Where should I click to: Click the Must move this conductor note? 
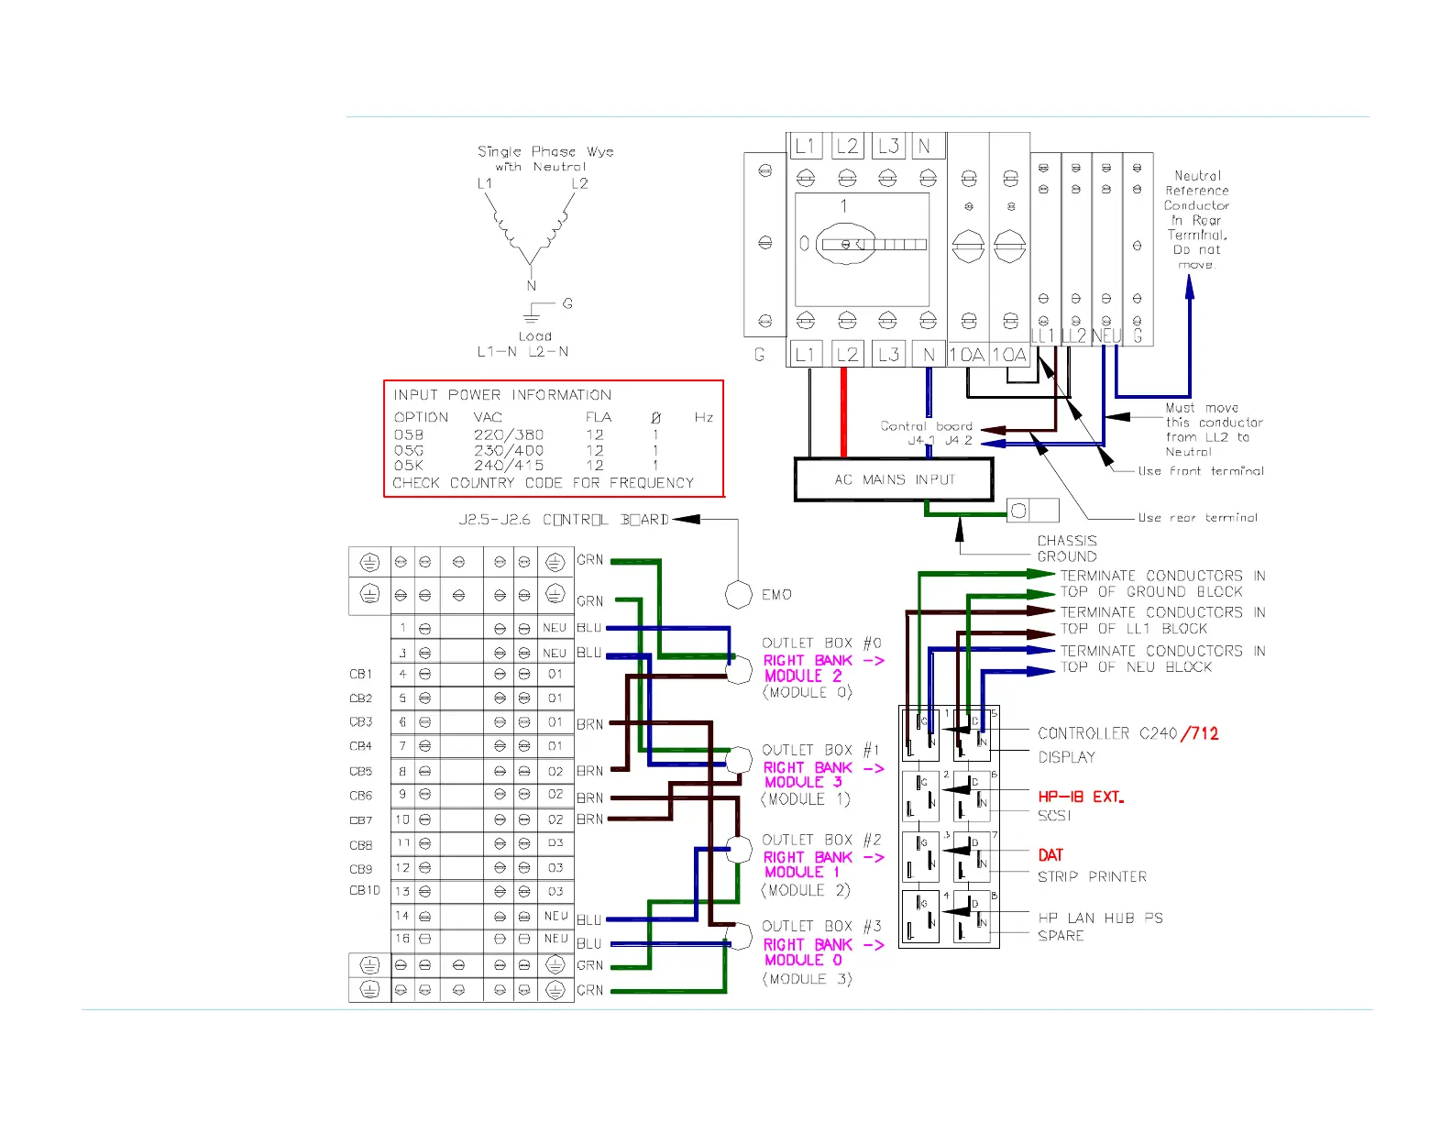(x=1214, y=430)
